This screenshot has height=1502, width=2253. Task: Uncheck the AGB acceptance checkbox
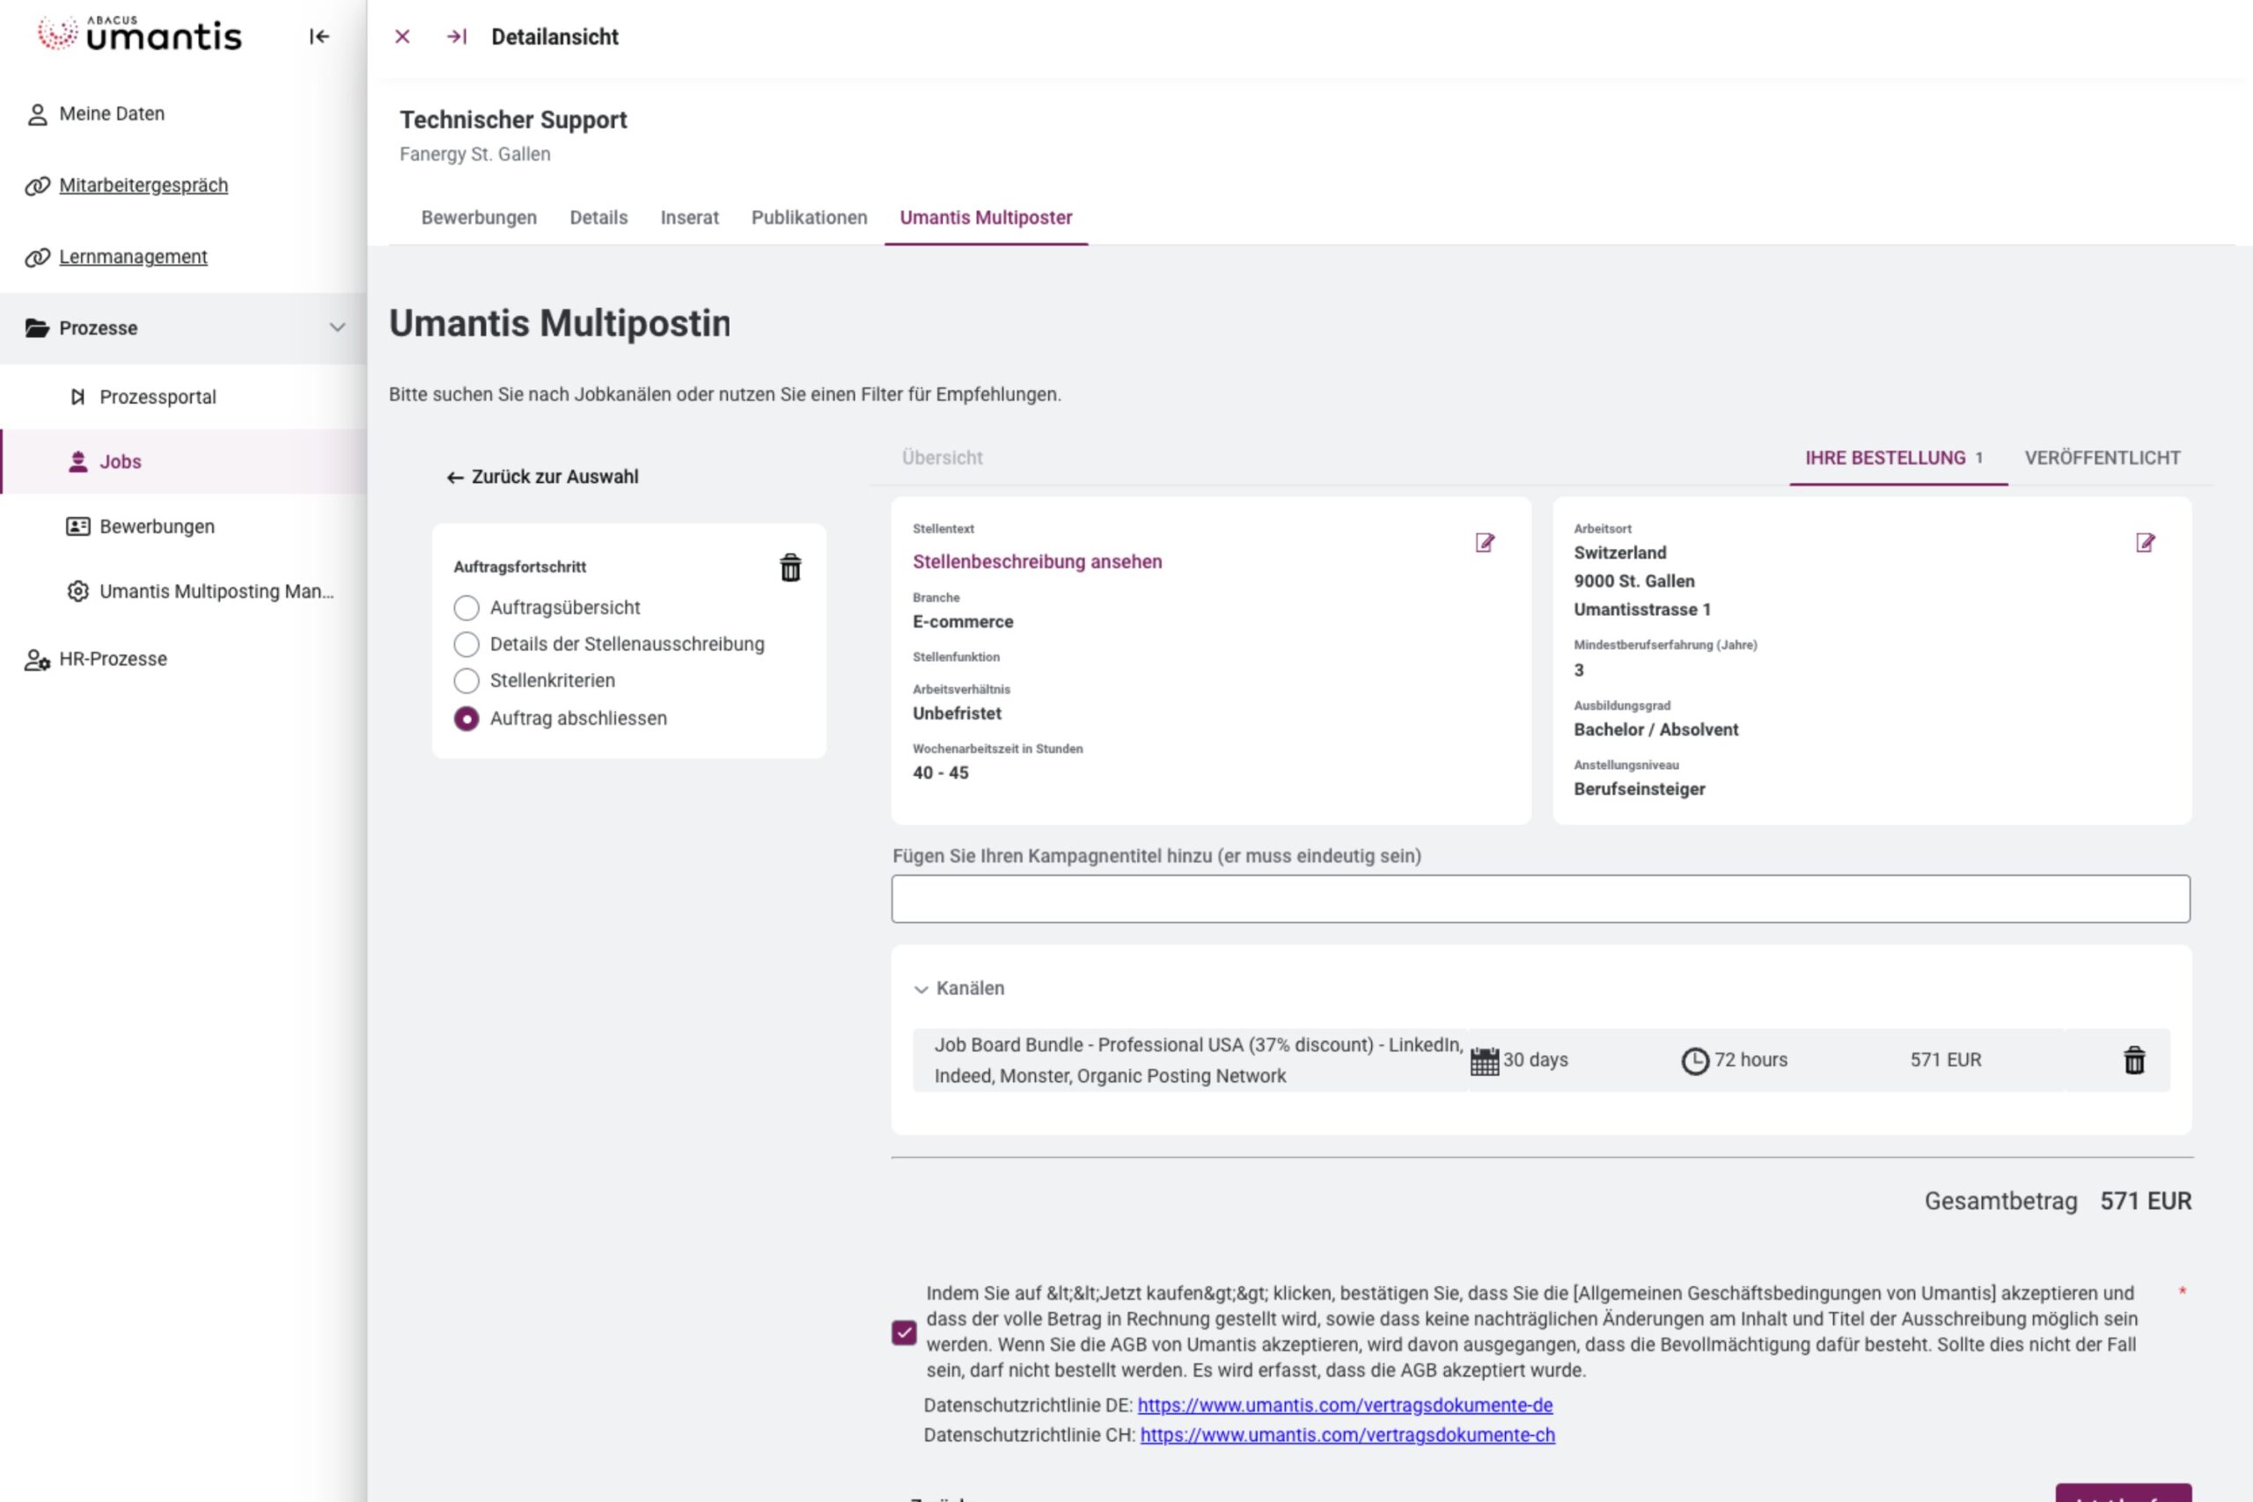903,1332
